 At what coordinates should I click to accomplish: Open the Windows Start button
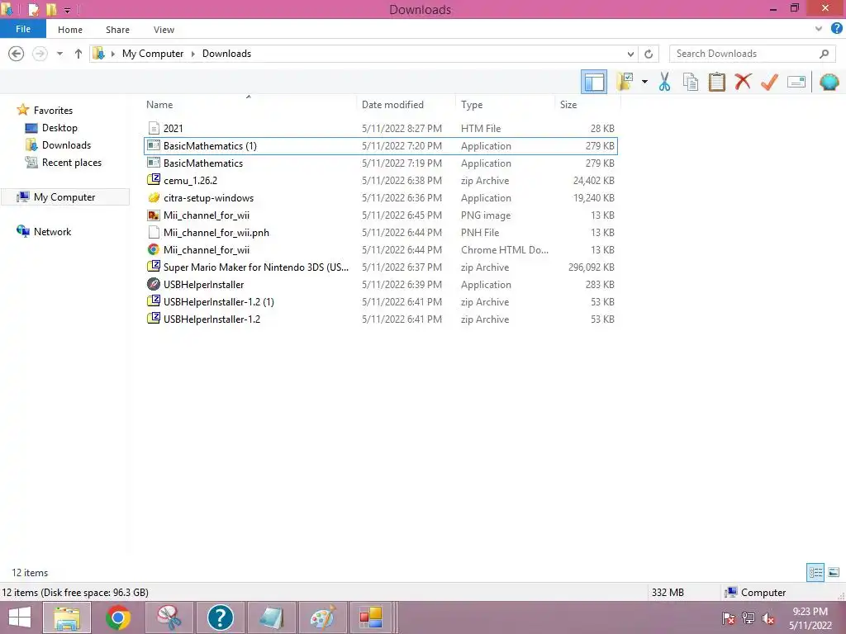click(20, 617)
